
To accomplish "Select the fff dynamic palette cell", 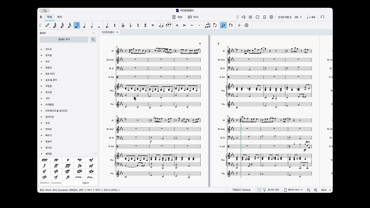I will pos(68,166).
